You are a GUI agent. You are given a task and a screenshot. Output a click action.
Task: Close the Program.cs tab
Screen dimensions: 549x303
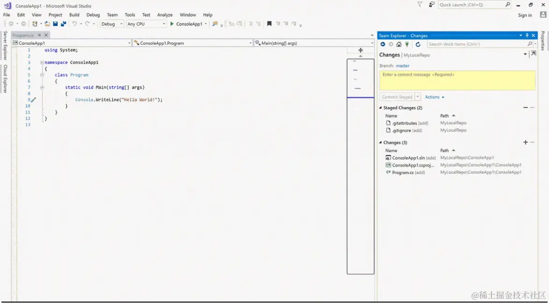(46, 35)
